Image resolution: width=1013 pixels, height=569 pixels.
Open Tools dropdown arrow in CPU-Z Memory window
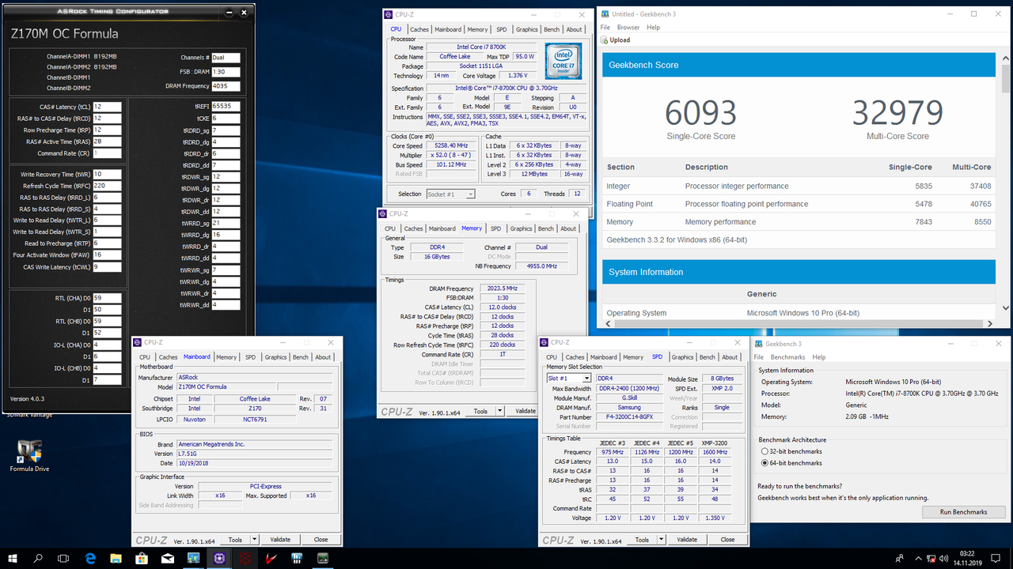(x=500, y=411)
